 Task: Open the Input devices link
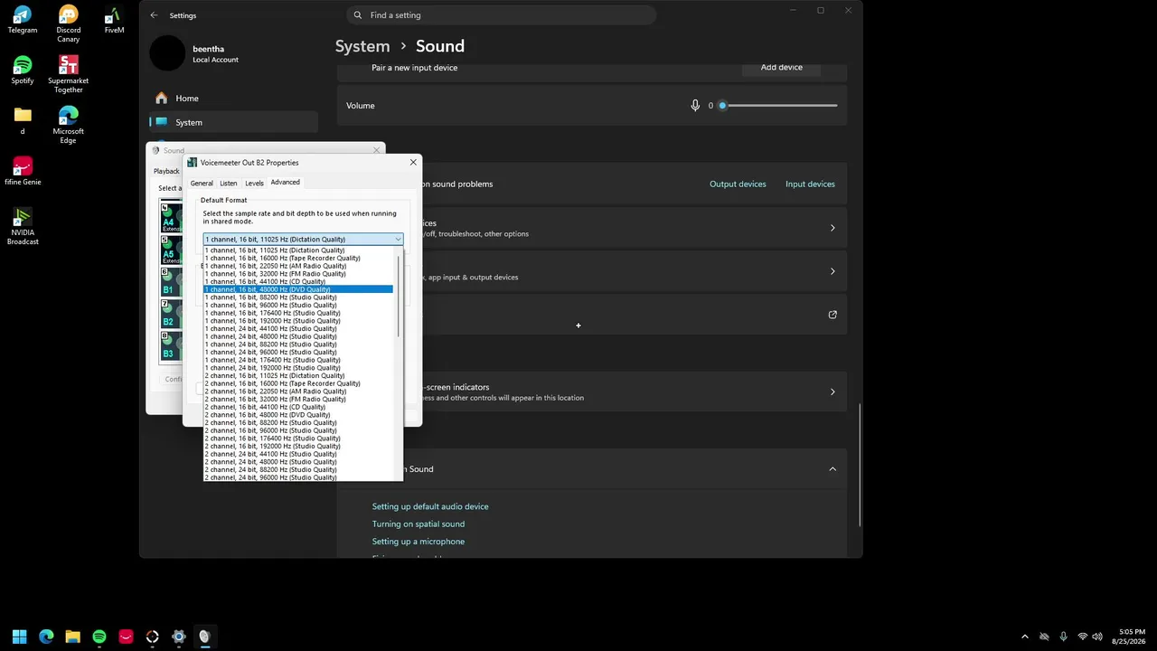[810, 184]
